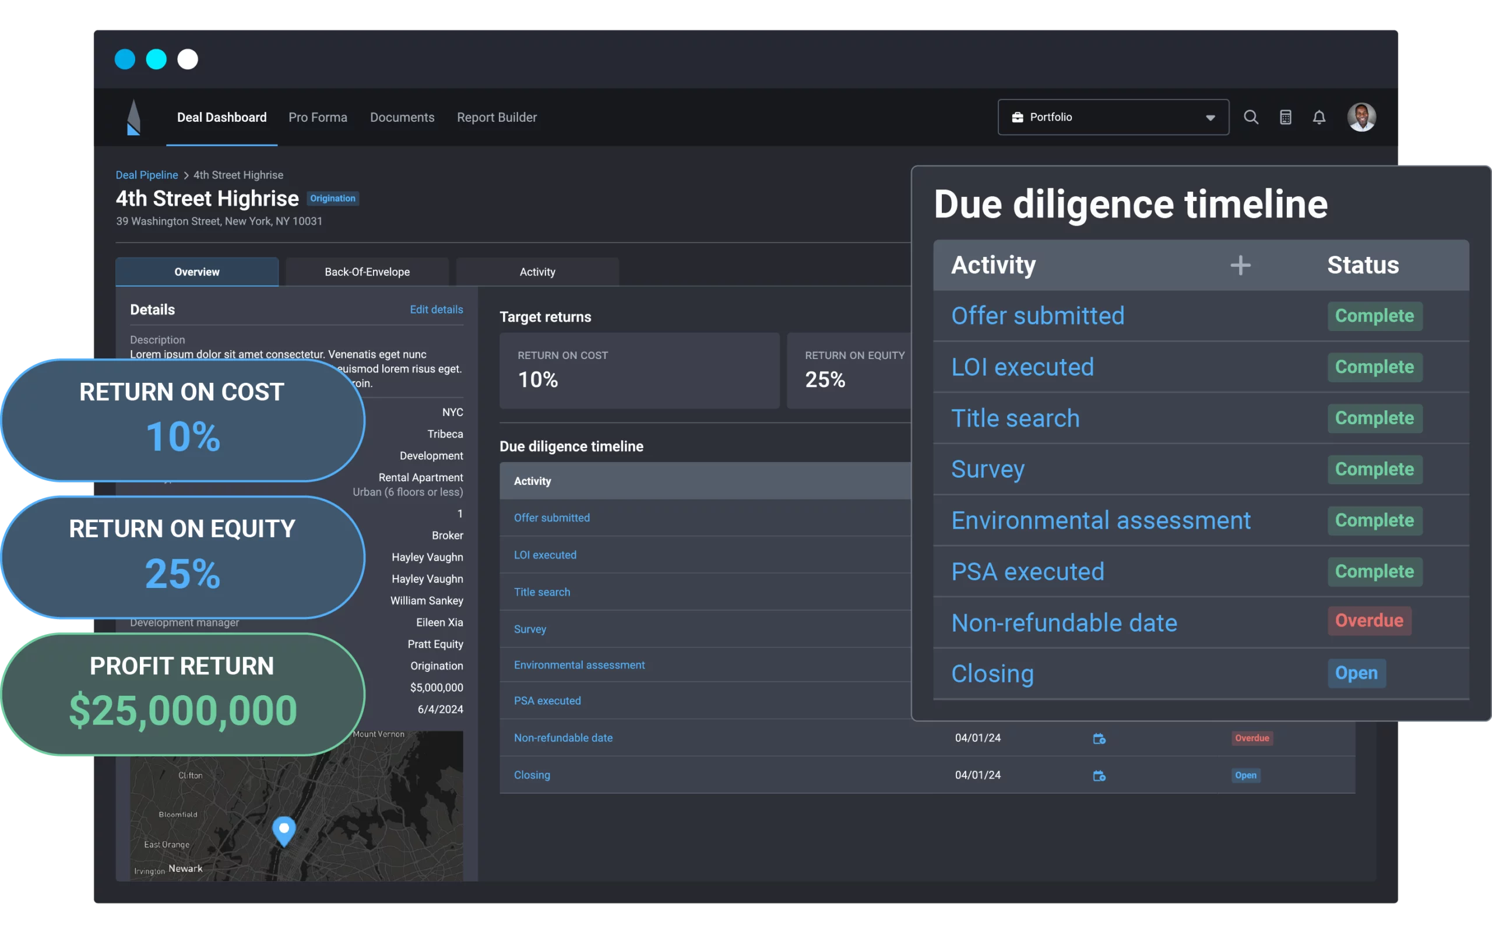
Task: Open the Pro Forma menu
Action: tap(318, 117)
